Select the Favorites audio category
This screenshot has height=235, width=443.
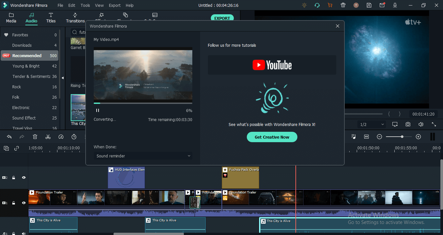30,35
